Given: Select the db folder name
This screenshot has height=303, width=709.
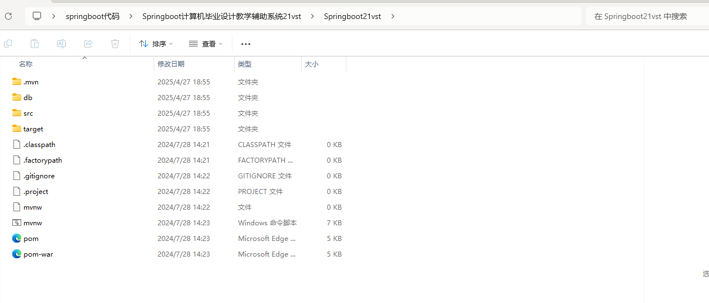Looking at the screenshot, I should point(28,97).
